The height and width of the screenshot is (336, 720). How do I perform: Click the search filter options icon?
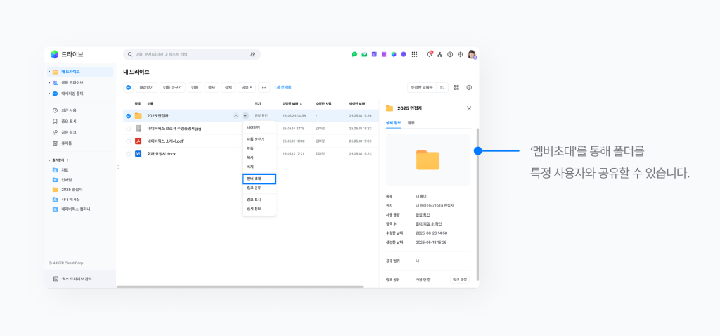pyautogui.click(x=252, y=54)
